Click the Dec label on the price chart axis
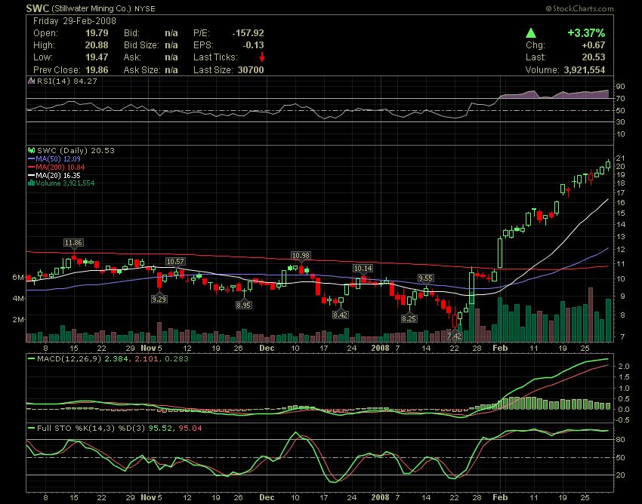 pyautogui.click(x=267, y=348)
